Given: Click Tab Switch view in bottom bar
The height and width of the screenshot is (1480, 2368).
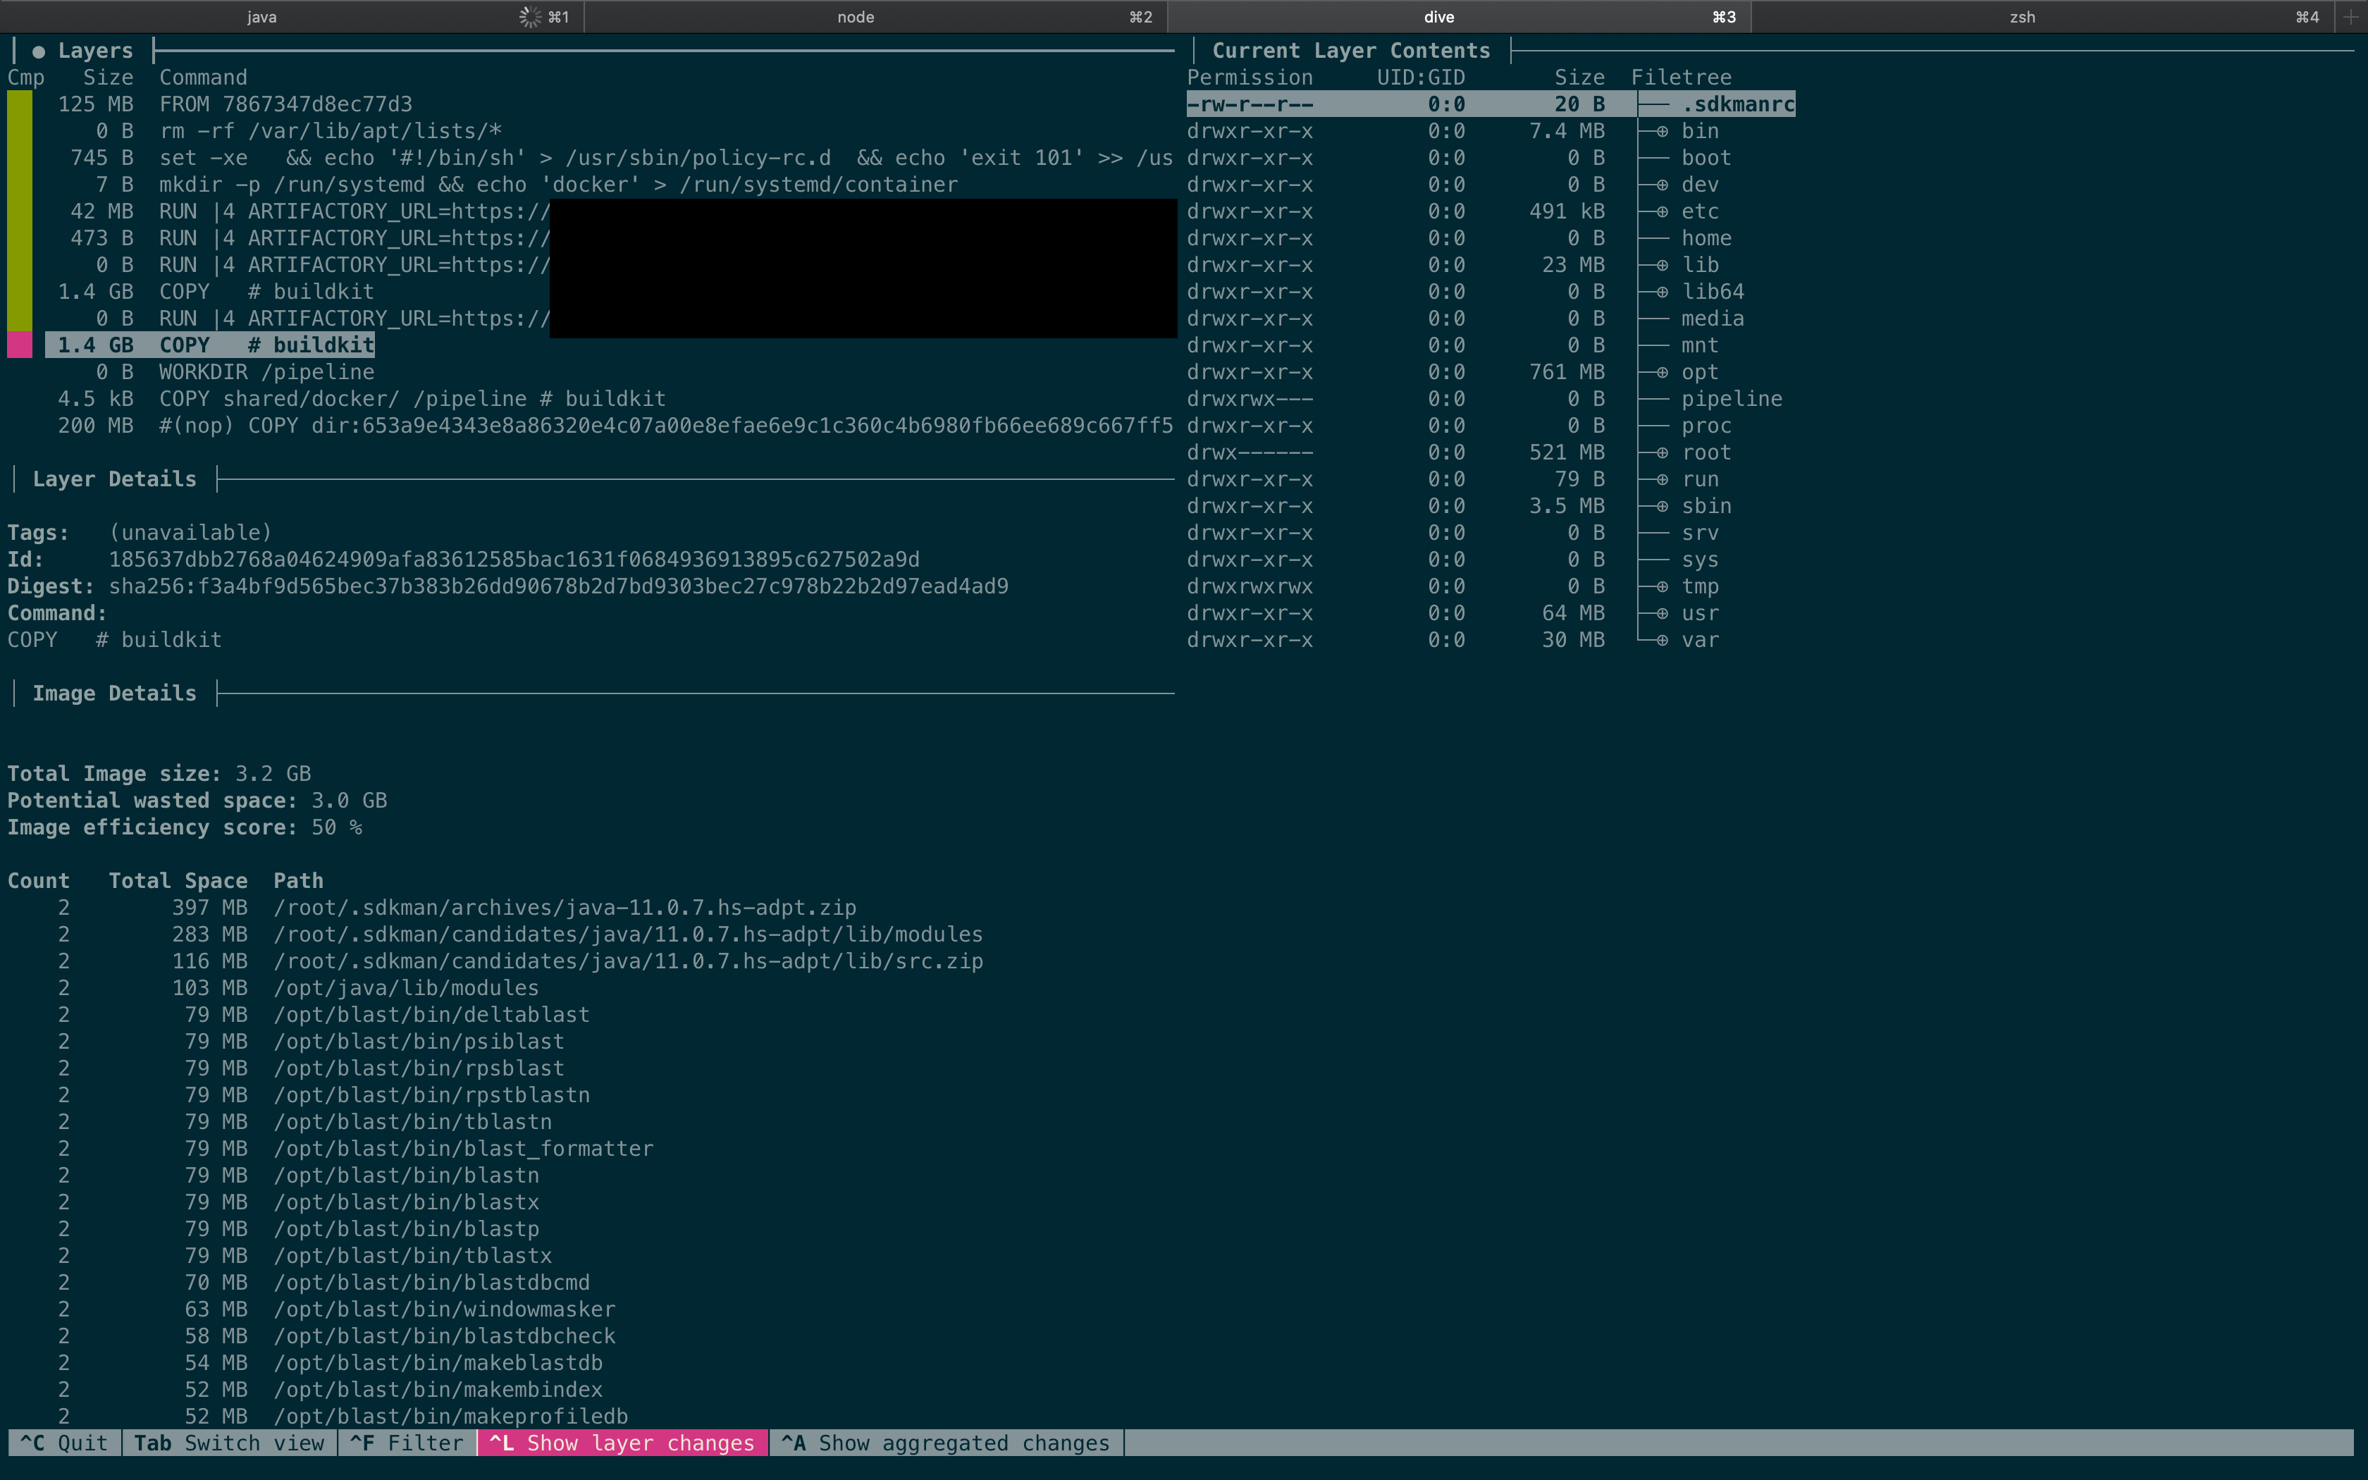Looking at the screenshot, I should pos(229,1443).
